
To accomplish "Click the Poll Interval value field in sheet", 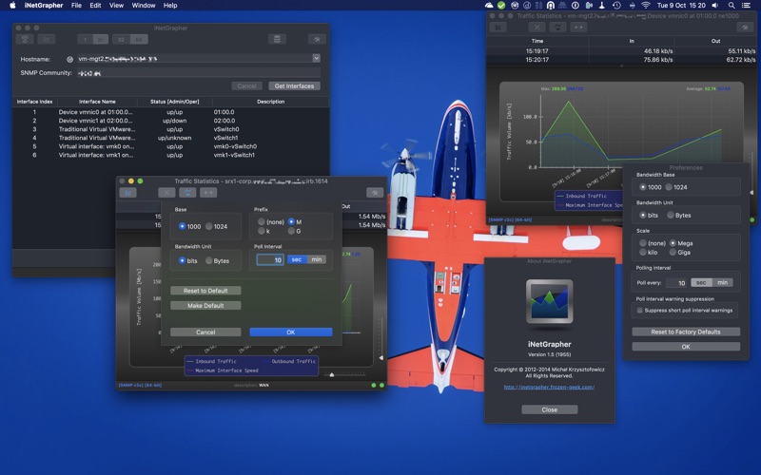I will 270,260.
